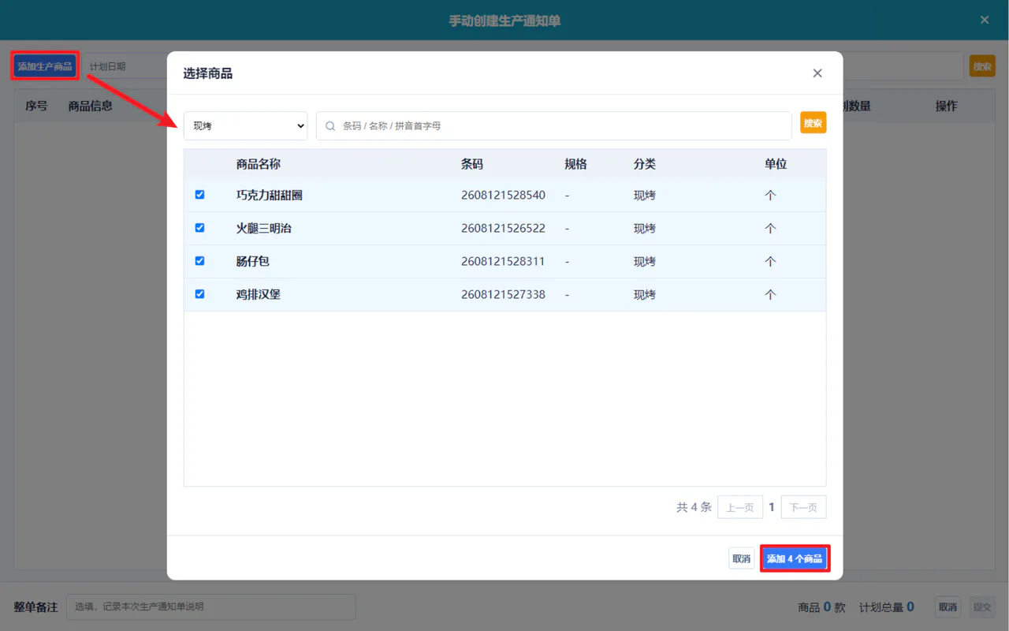Click barcode 2608121527338
This screenshot has width=1009, height=631.
click(503, 294)
